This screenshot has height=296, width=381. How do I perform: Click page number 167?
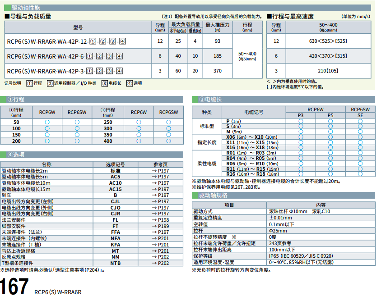(14, 287)
